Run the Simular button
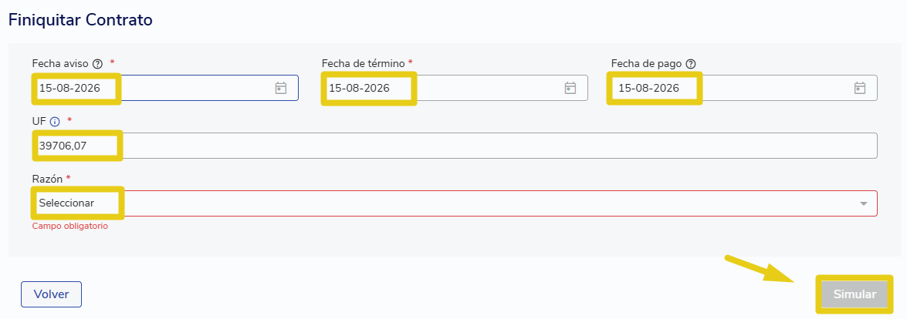Screen dimensions: 907x319 [855, 294]
